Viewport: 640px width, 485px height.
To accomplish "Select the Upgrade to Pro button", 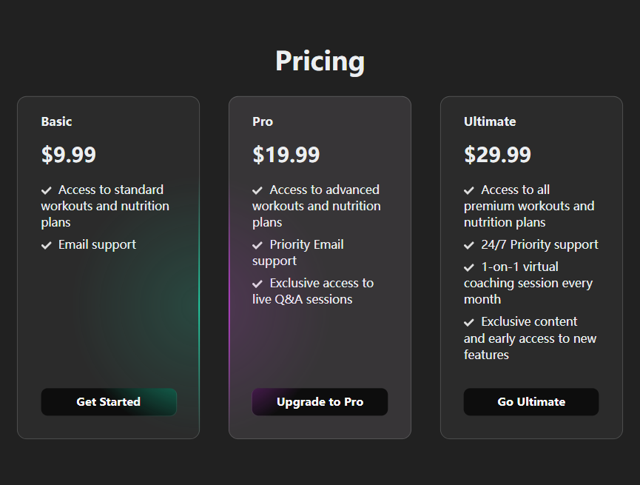I will pyautogui.click(x=320, y=401).
